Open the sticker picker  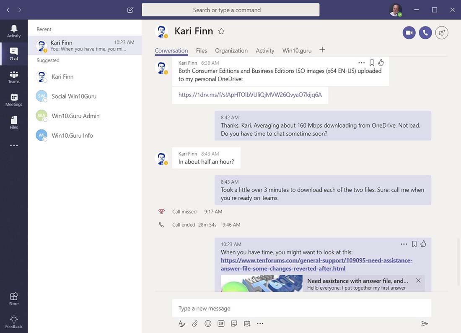(x=234, y=323)
